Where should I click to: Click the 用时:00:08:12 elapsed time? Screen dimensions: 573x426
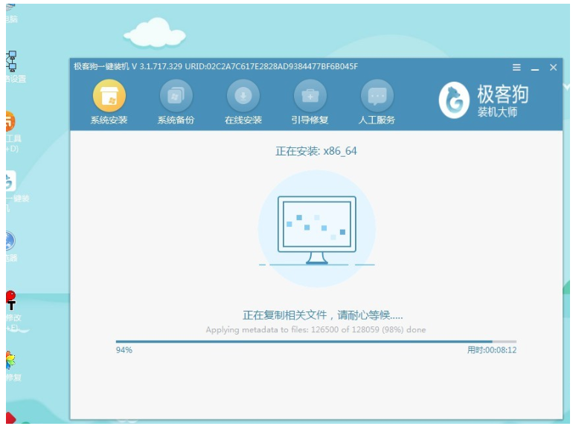coord(492,350)
